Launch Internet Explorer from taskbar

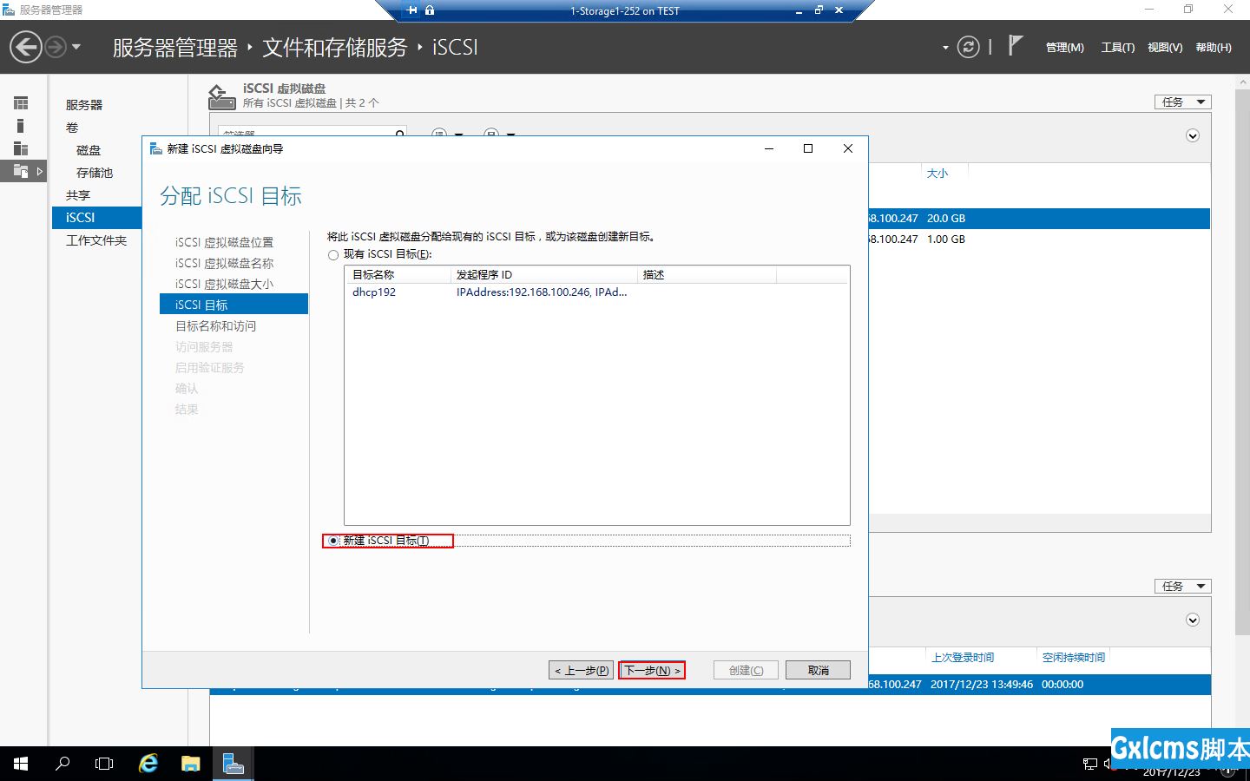(x=148, y=764)
